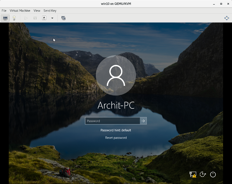
Task: Open the Virtual Machine menu
Action: click(20, 11)
